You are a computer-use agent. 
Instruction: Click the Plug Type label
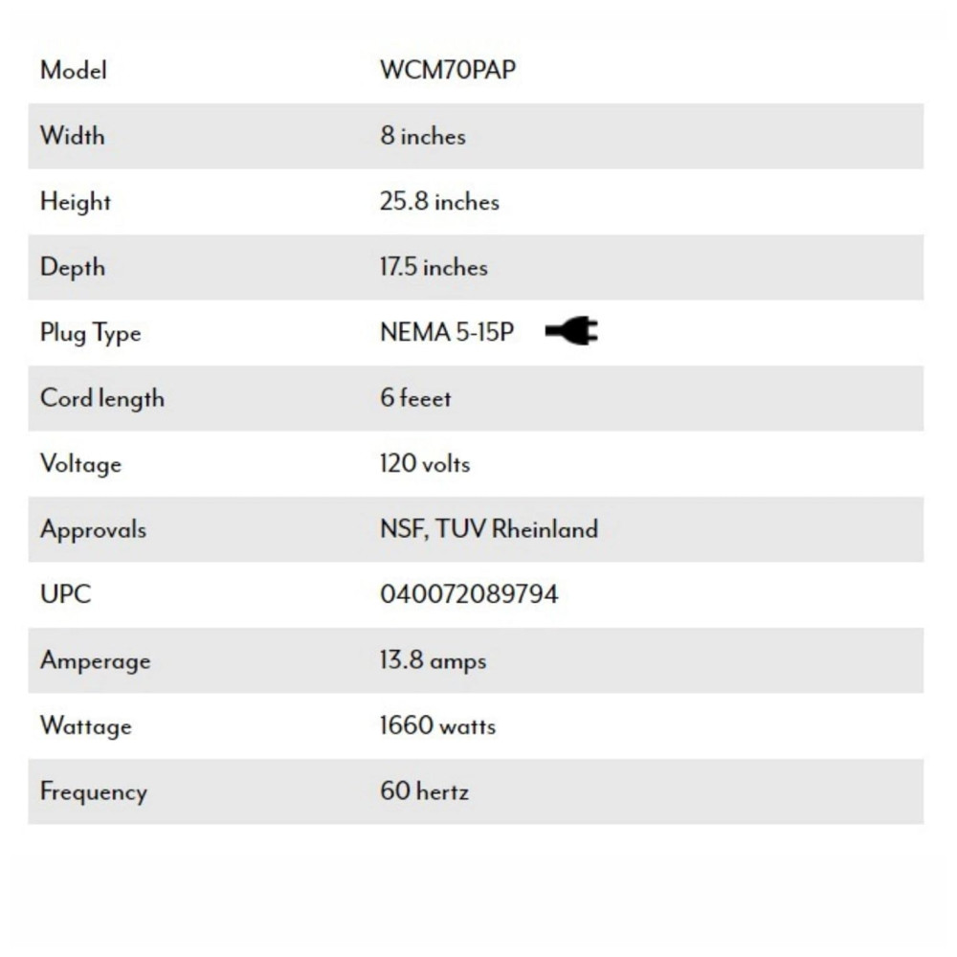click(90, 333)
